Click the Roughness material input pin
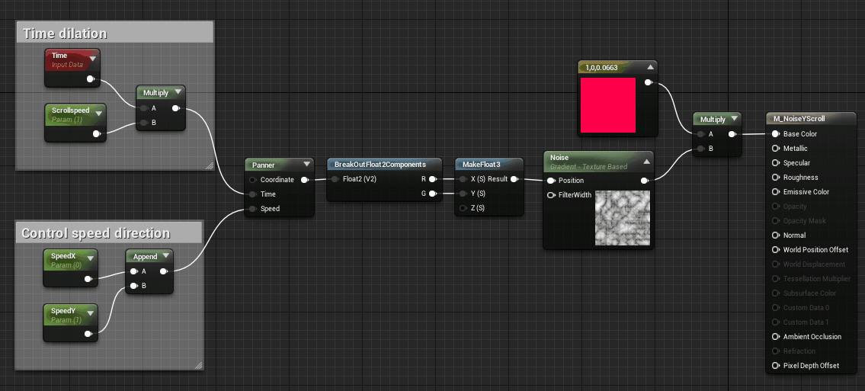The width and height of the screenshot is (865, 391). coord(776,178)
